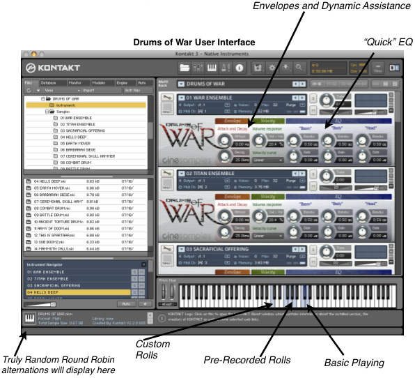Solo 03 Sacraficial Offering with S button
The height and width of the screenshot is (378, 415).
[313, 250]
